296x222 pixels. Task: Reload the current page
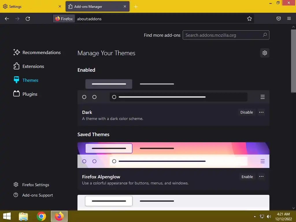click(28, 19)
